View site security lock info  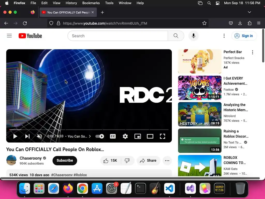[x=58, y=23]
